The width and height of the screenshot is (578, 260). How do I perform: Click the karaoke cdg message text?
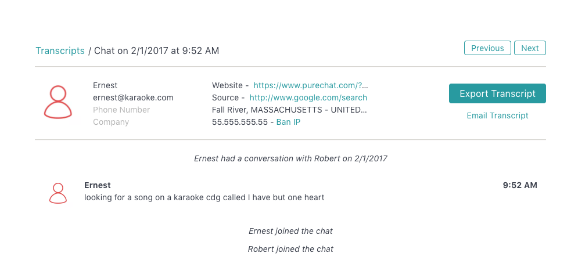204,197
